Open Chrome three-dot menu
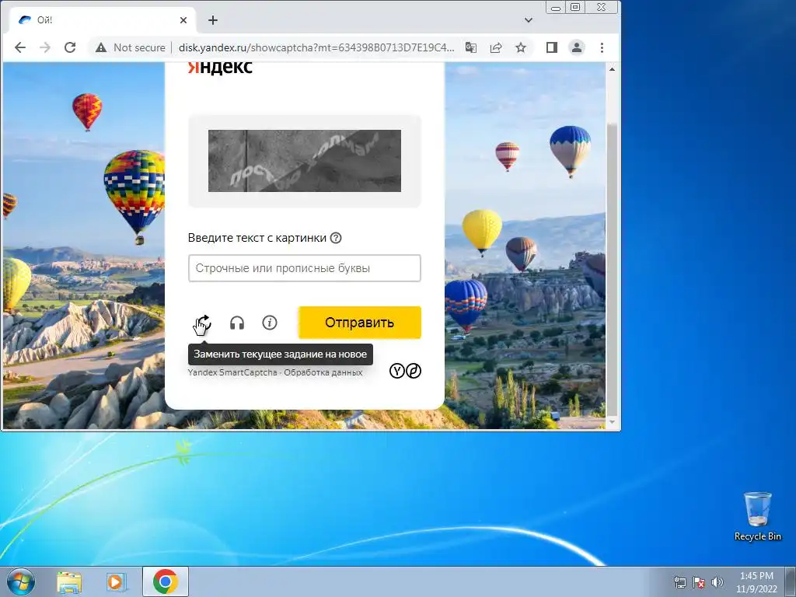Viewport: 796px width, 597px height. pos(602,47)
